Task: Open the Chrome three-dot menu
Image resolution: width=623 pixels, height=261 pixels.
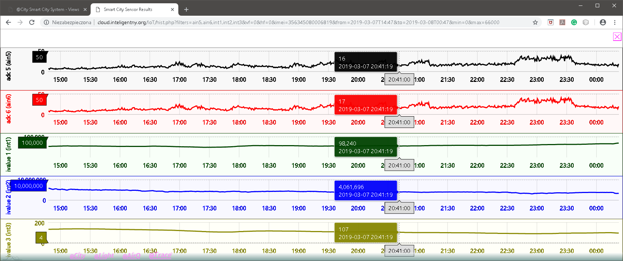Action: click(x=615, y=22)
